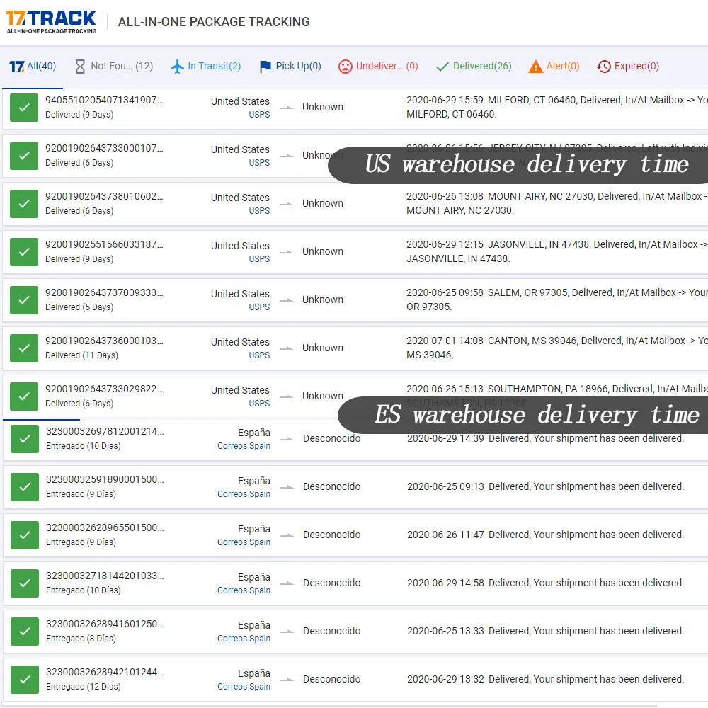Click green check of package 92001902643736000103

tap(24, 348)
